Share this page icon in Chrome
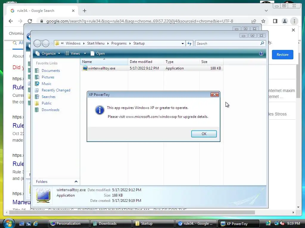Image resolution: width=305 pixels, height=228 pixels. pos(254,21)
